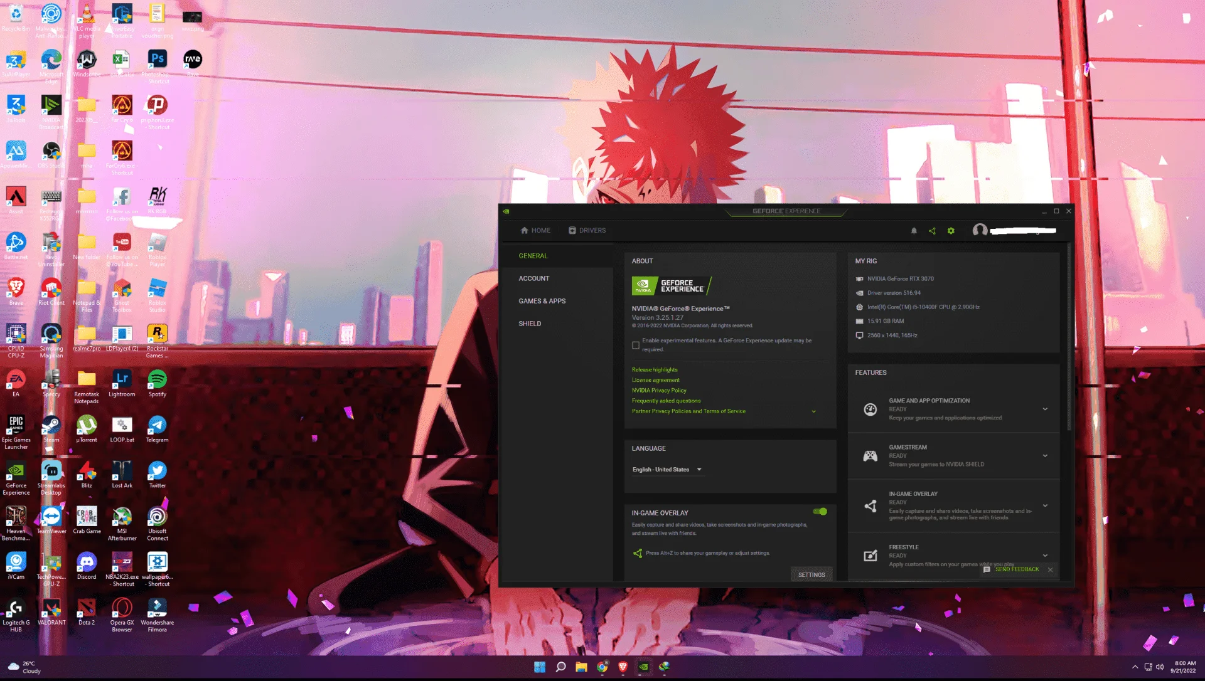Click the Driver version 516.94 text
The image size is (1205, 681).
[x=894, y=293]
